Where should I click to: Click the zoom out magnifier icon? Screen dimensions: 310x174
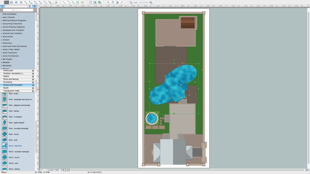tap(131, 3)
